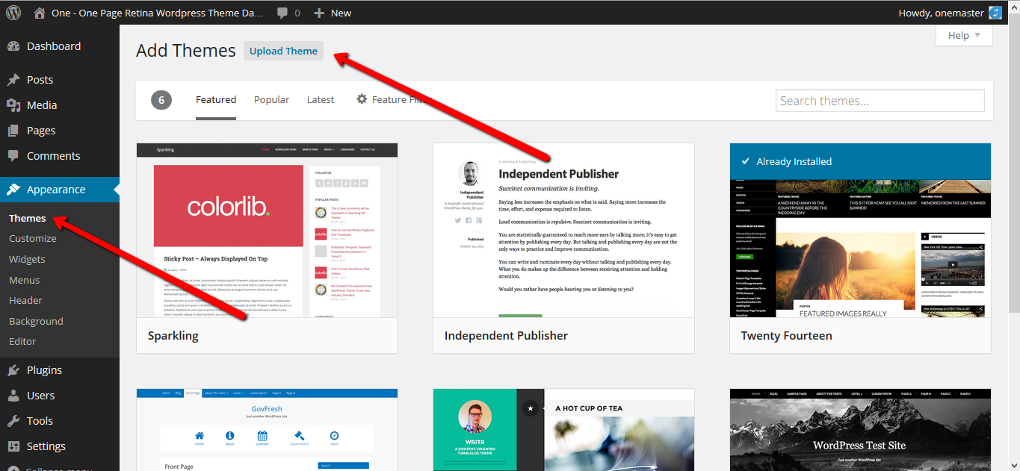
Task: Go to Menus under Appearance
Action: [x=25, y=280]
